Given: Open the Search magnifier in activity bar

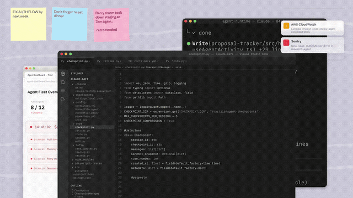Looking at the screenshot, I should 63,82.
